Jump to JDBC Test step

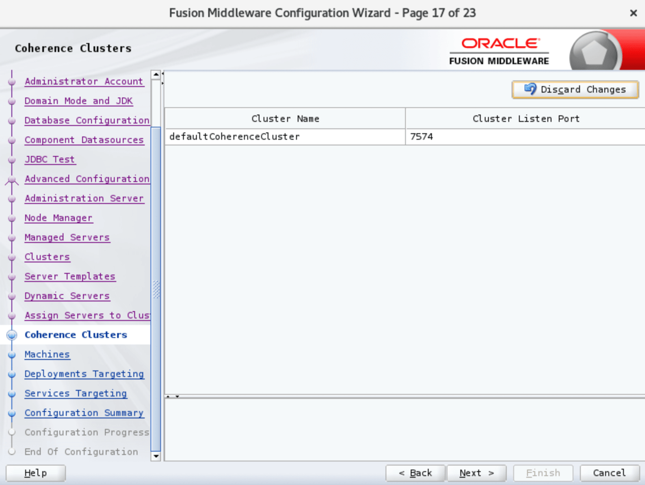click(50, 159)
